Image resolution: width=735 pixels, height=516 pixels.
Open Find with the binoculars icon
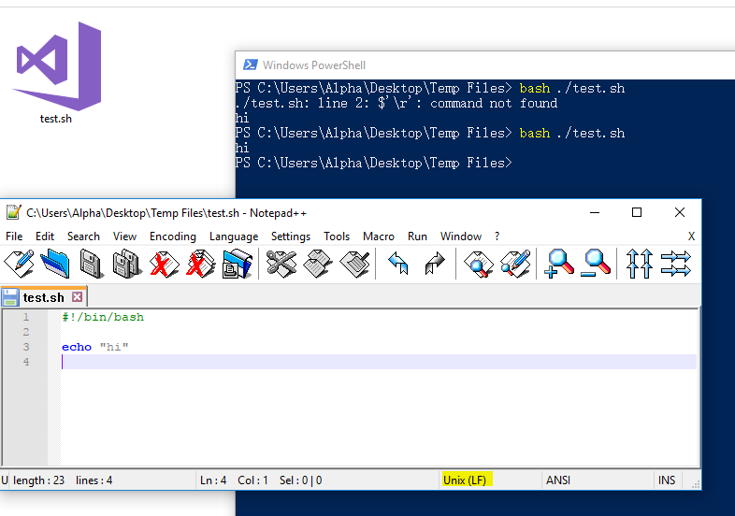(479, 264)
